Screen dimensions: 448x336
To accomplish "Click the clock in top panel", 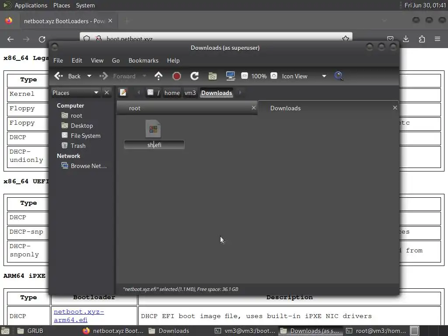I will 425,5.
